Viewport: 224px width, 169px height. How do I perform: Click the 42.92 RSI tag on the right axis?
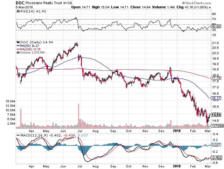(x=216, y=26)
